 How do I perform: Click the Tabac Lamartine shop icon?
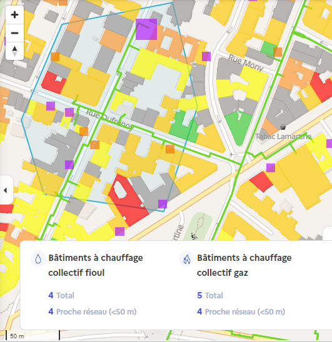[x=283, y=127]
